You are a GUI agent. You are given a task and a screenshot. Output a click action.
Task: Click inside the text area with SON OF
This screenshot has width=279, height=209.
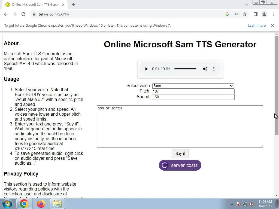(x=180, y=126)
